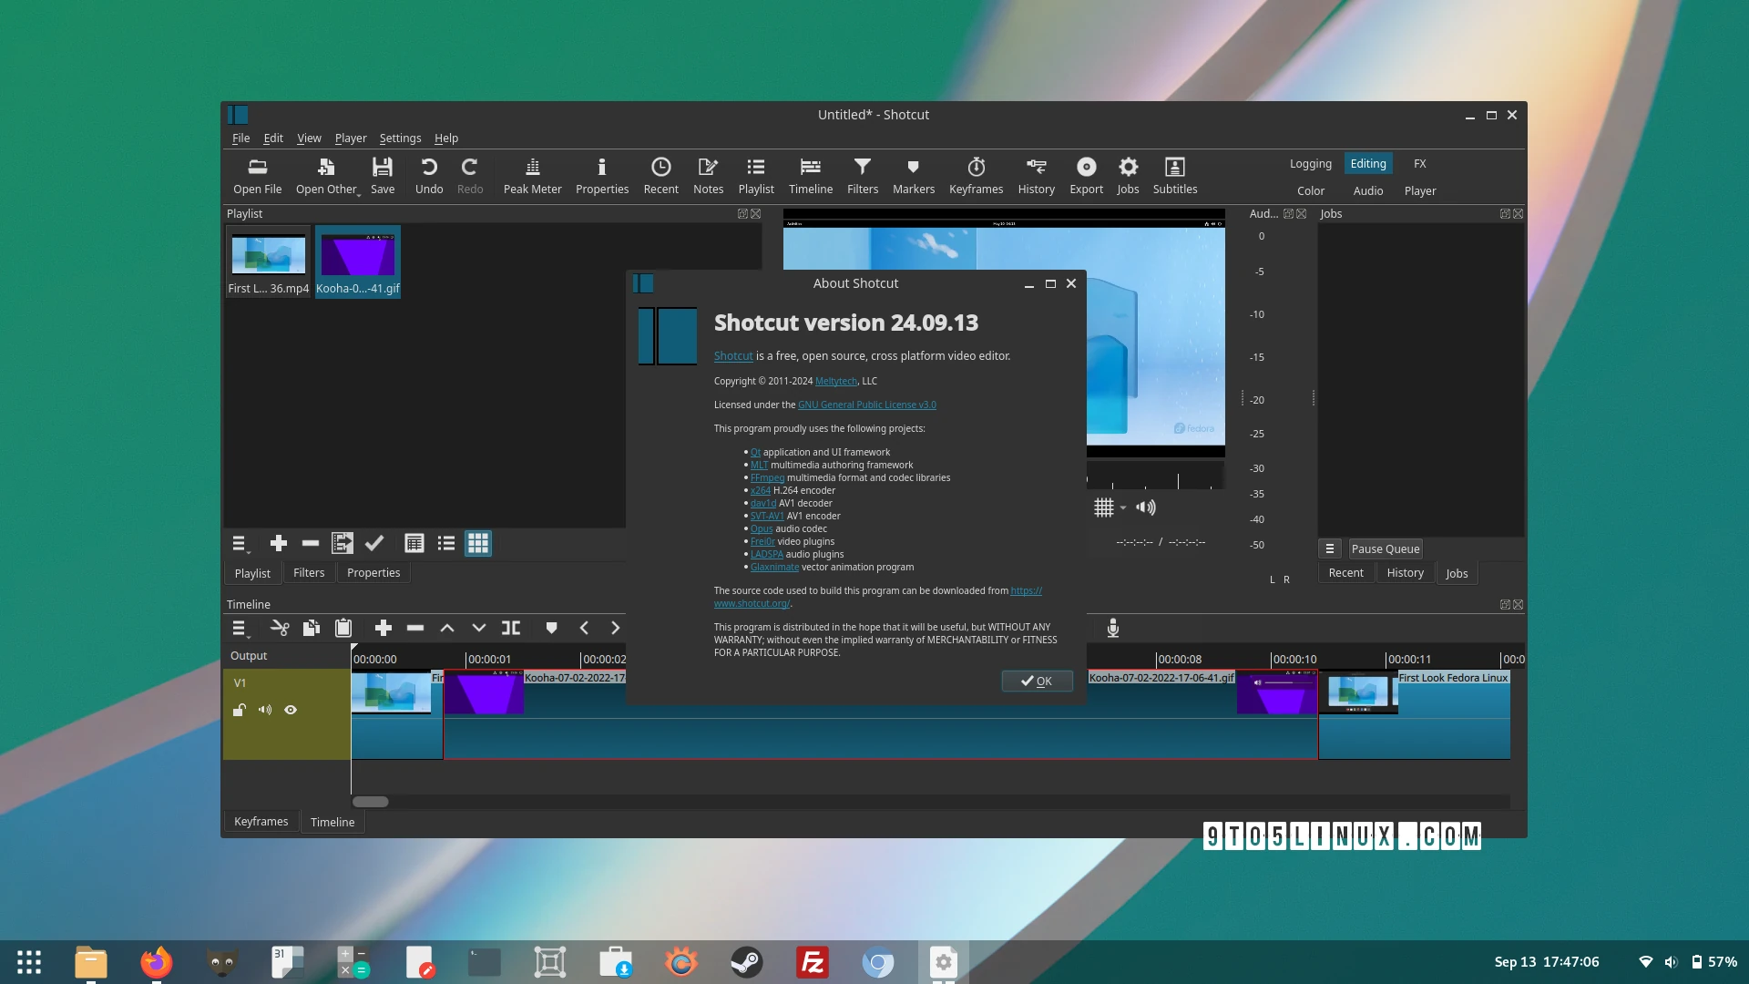This screenshot has width=1749, height=984.
Task: Cut the selected clip with the scissors icon
Action: click(x=280, y=628)
